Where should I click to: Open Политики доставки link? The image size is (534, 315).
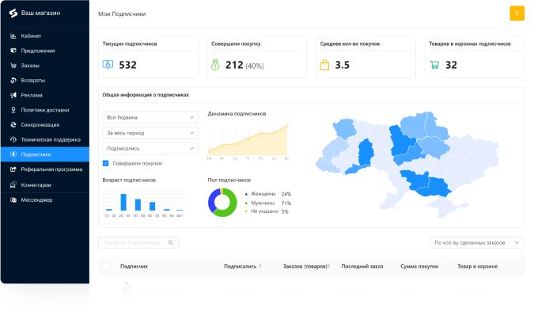coord(45,110)
